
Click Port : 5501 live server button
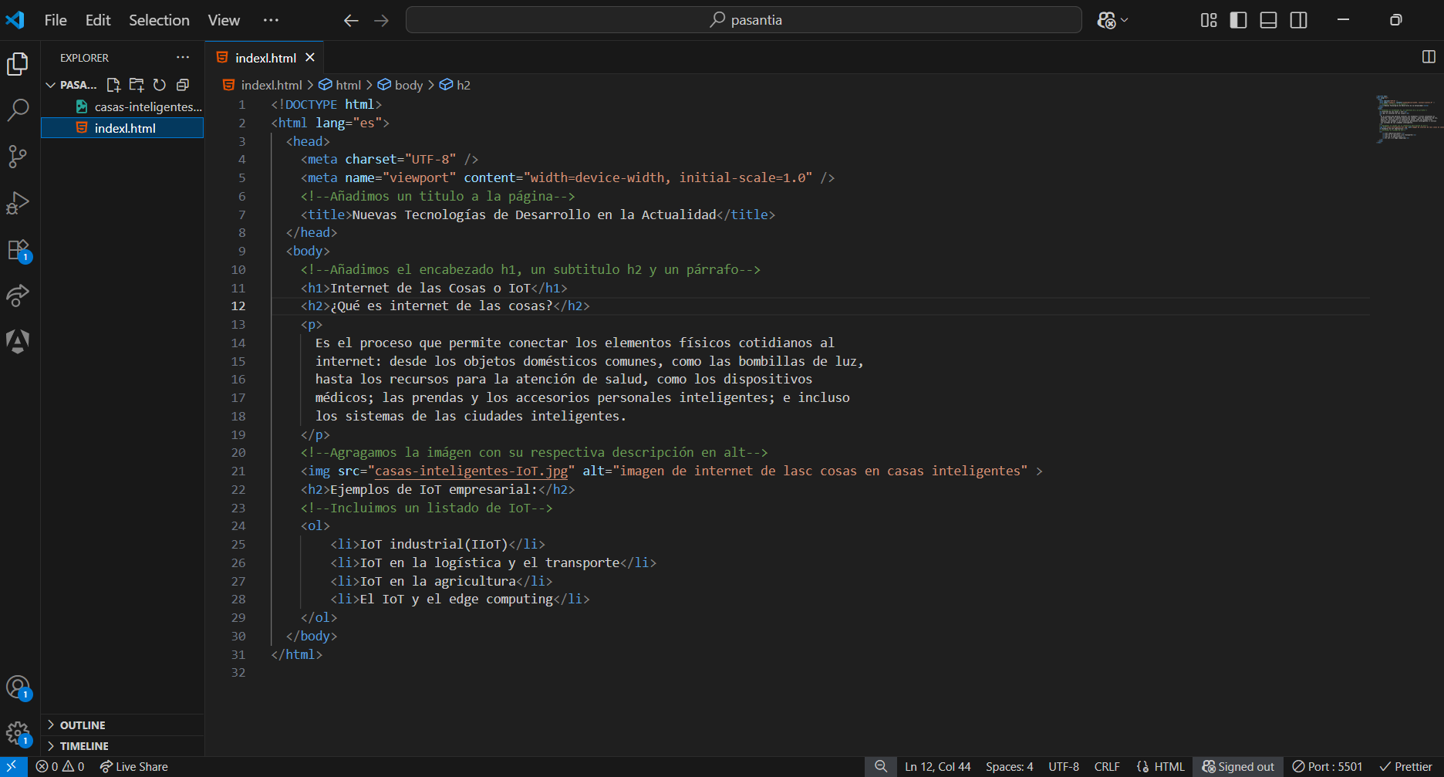[1328, 766]
